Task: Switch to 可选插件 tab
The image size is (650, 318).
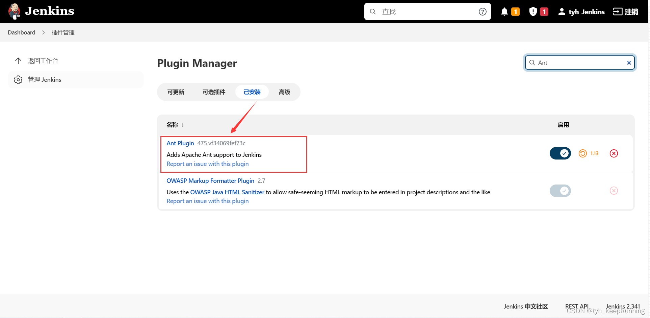Action: [214, 92]
